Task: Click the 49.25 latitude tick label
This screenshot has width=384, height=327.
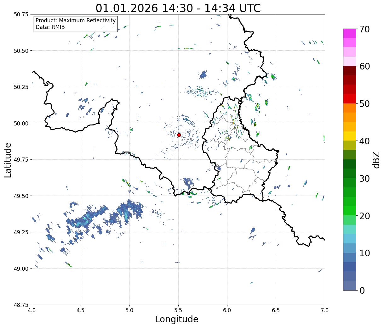Action: coord(21,232)
